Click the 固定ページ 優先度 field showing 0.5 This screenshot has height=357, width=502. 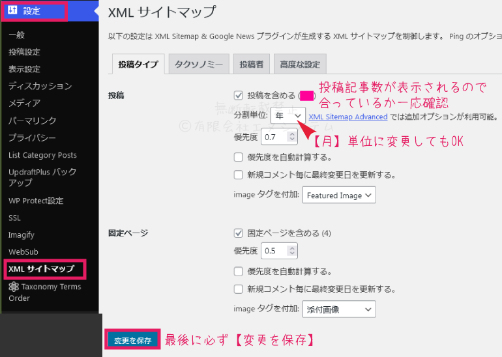(279, 250)
